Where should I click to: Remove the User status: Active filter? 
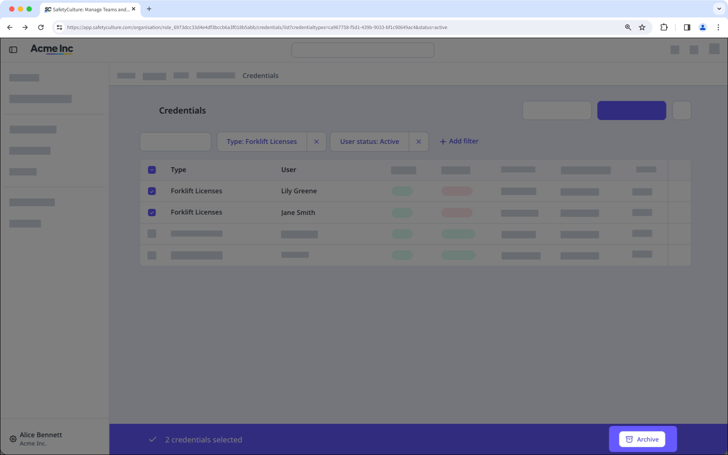coord(419,142)
